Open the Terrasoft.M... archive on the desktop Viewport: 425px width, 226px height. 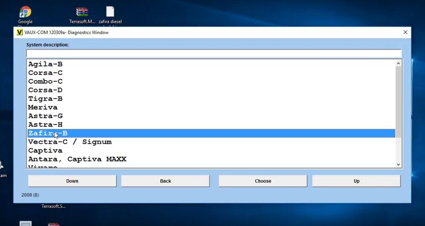coord(82,15)
